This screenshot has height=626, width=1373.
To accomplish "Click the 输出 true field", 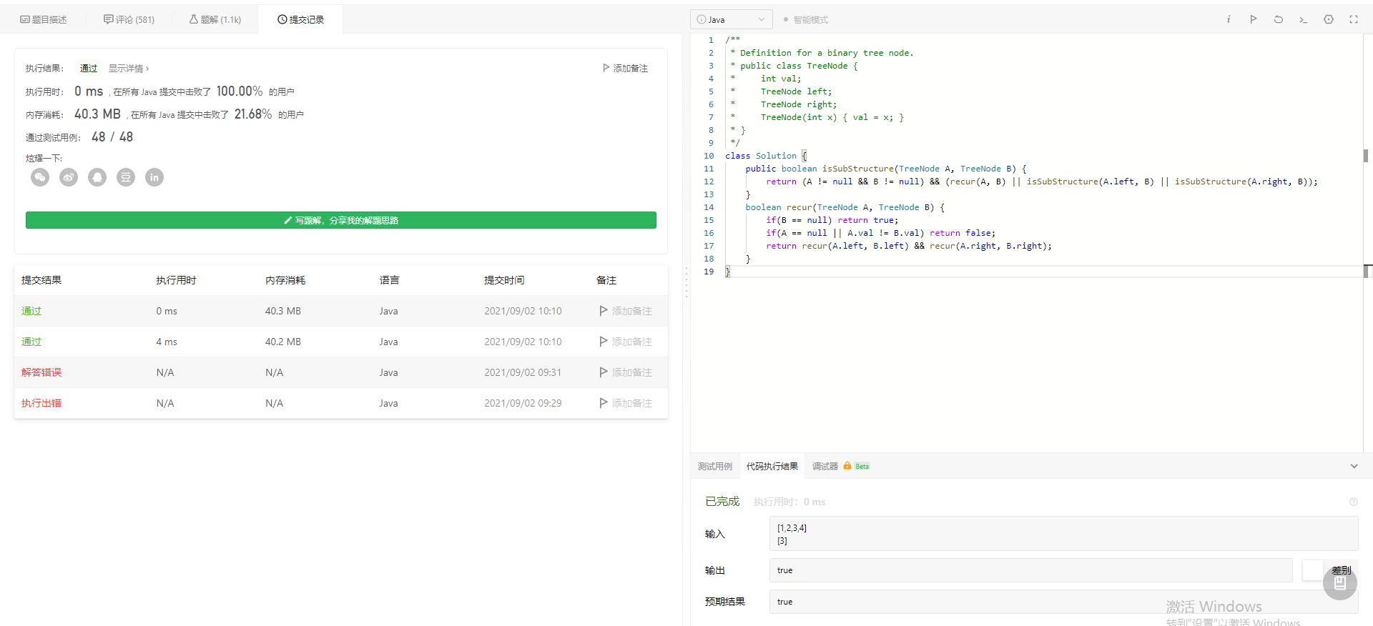I will 1030,570.
